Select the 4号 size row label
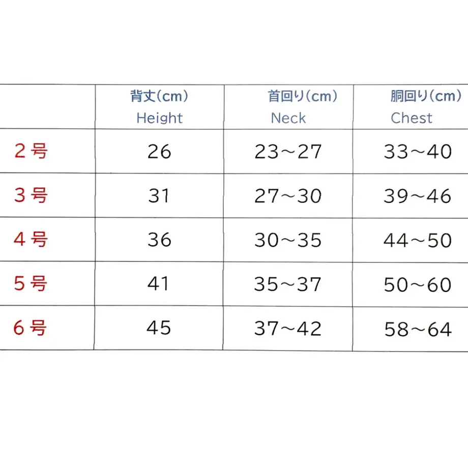 (31, 240)
